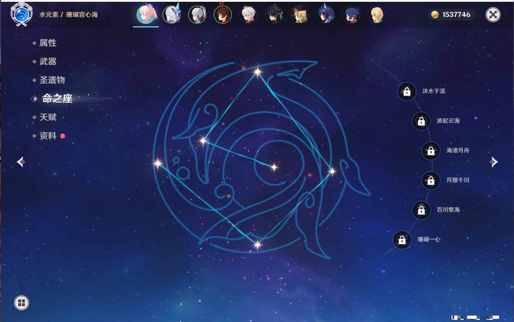514x322 pixels.
Task: Select Kazuha's white-haired avatar
Action: click(248, 15)
